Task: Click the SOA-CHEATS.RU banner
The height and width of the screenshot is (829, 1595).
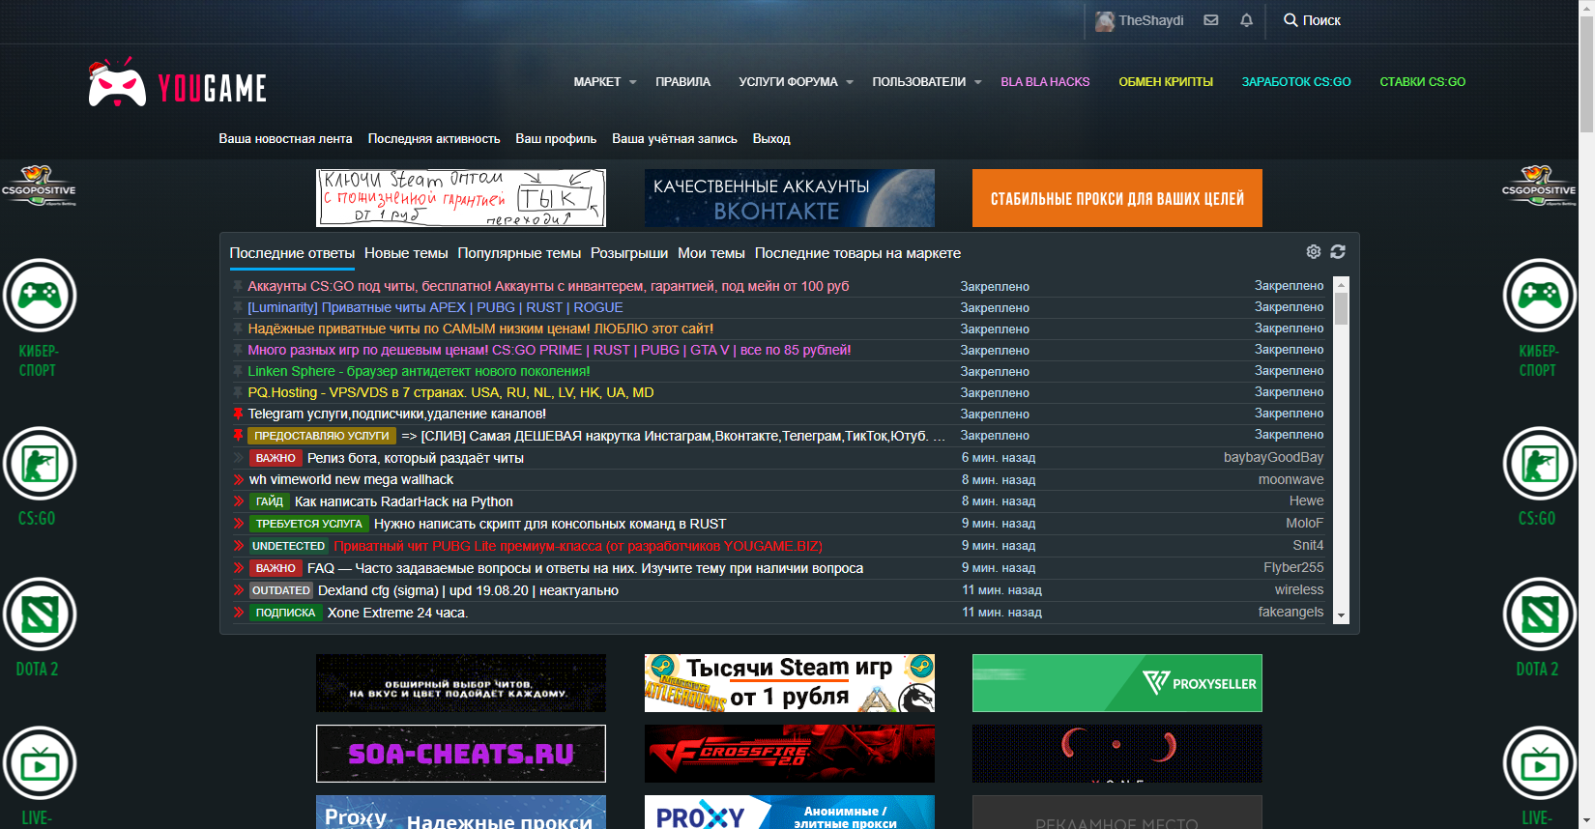Action: click(461, 754)
